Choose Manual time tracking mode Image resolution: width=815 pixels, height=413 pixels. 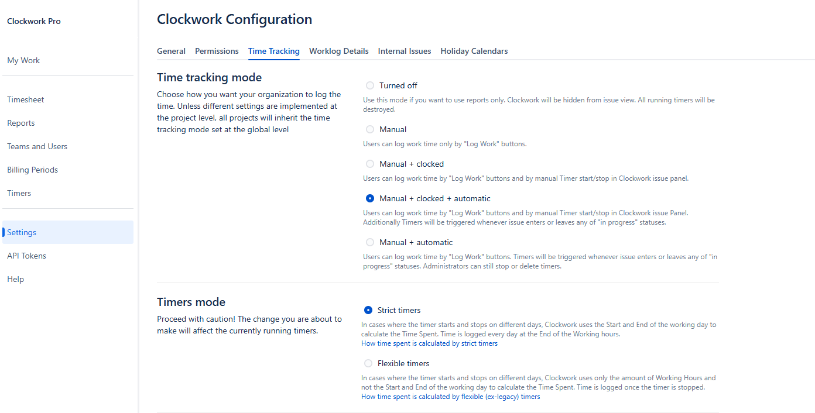370,129
